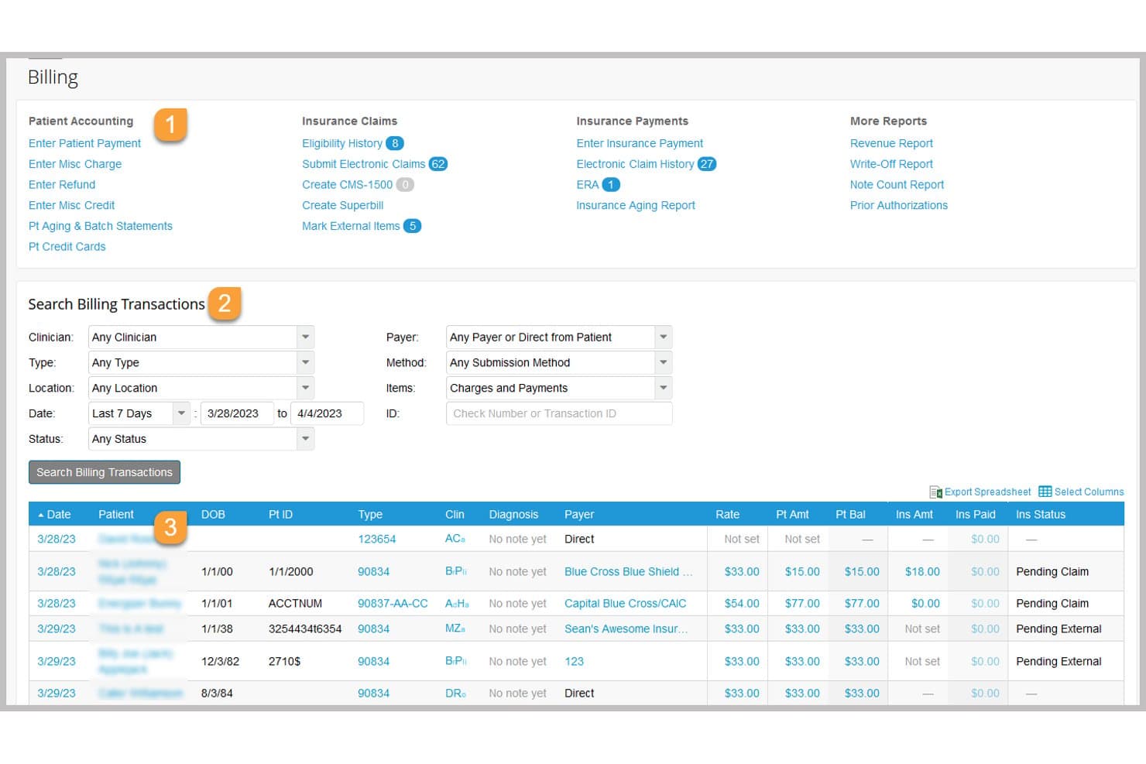Open Pt Credit Cards link
This screenshot has width=1146, height=764.
[x=67, y=247]
